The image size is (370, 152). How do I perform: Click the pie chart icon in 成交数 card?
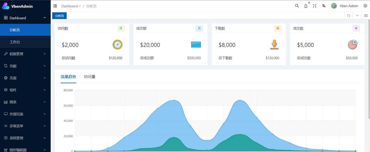click(x=353, y=44)
